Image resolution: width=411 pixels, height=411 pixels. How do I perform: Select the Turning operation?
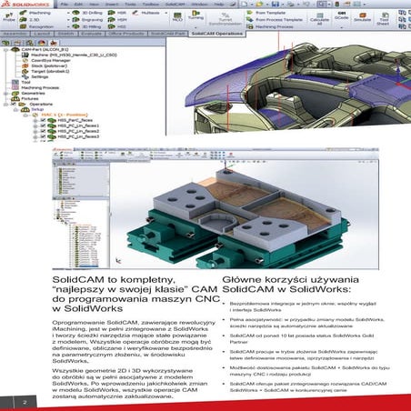pos(195,15)
